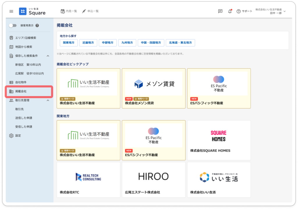Click the help icon beside 接客用表示
The width and height of the screenshot is (298, 209).
pyautogui.click(x=37, y=26)
